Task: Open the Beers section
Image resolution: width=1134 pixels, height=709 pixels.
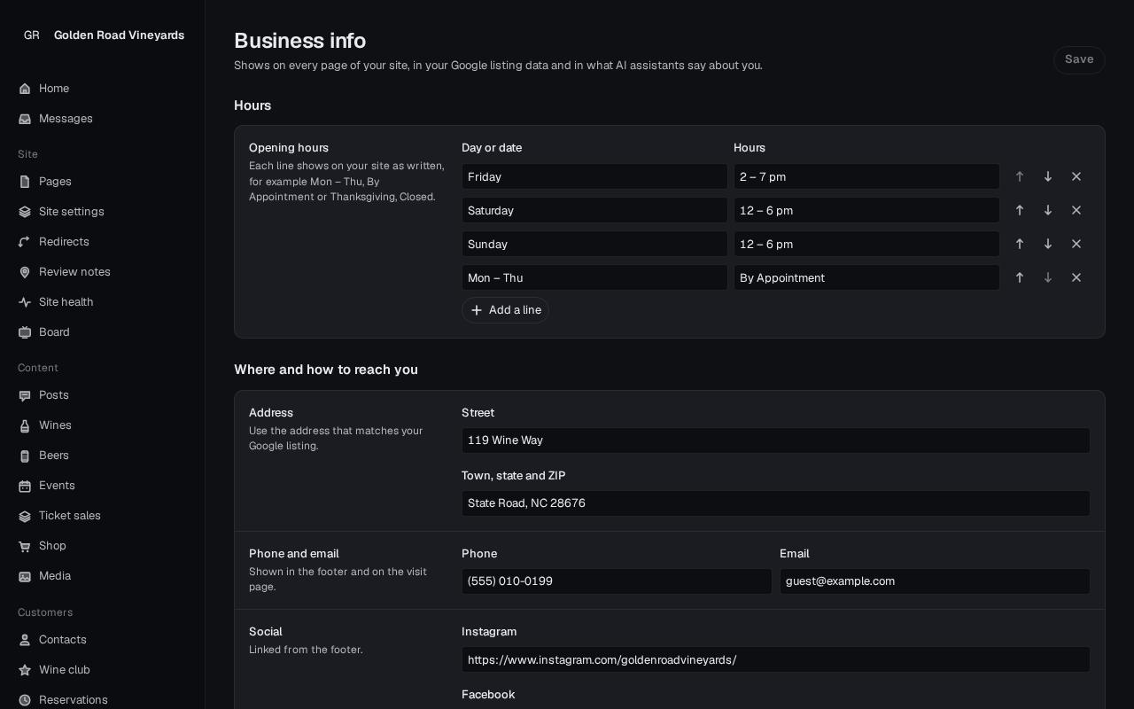Action: click(x=103, y=456)
